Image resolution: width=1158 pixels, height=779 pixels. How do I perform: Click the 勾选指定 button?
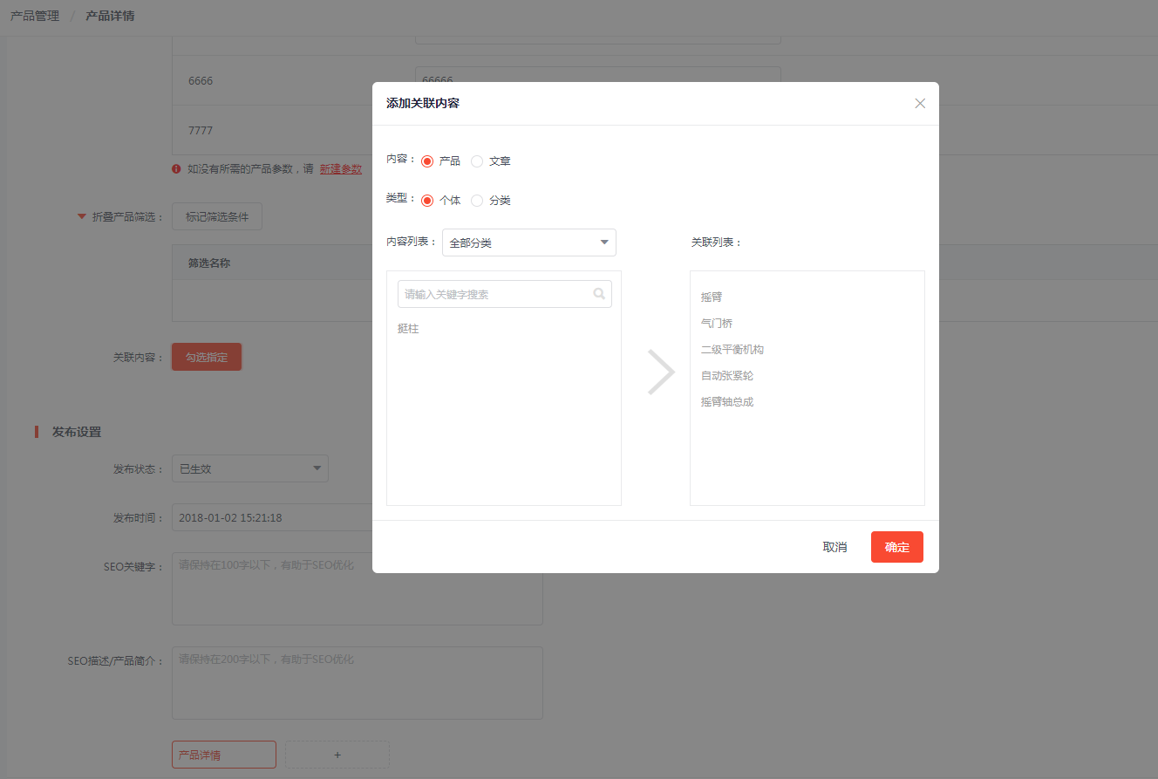tap(207, 357)
